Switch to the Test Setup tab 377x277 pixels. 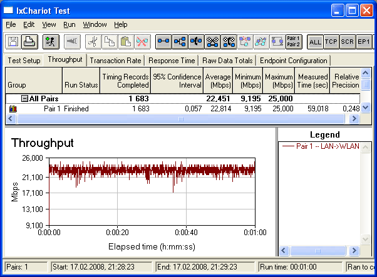24,61
